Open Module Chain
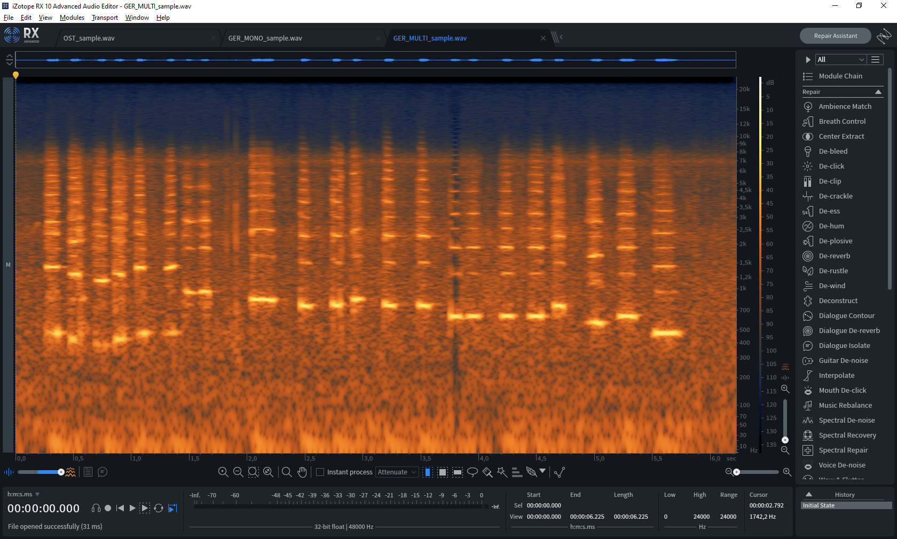 click(x=840, y=76)
